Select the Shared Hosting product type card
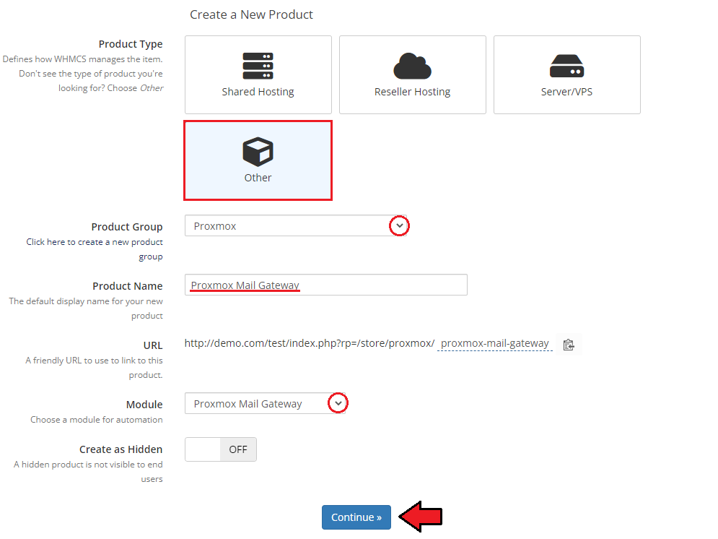 [258, 74]
